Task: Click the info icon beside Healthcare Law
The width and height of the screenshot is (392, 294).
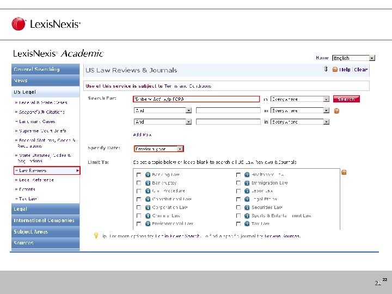Action: 247,175
